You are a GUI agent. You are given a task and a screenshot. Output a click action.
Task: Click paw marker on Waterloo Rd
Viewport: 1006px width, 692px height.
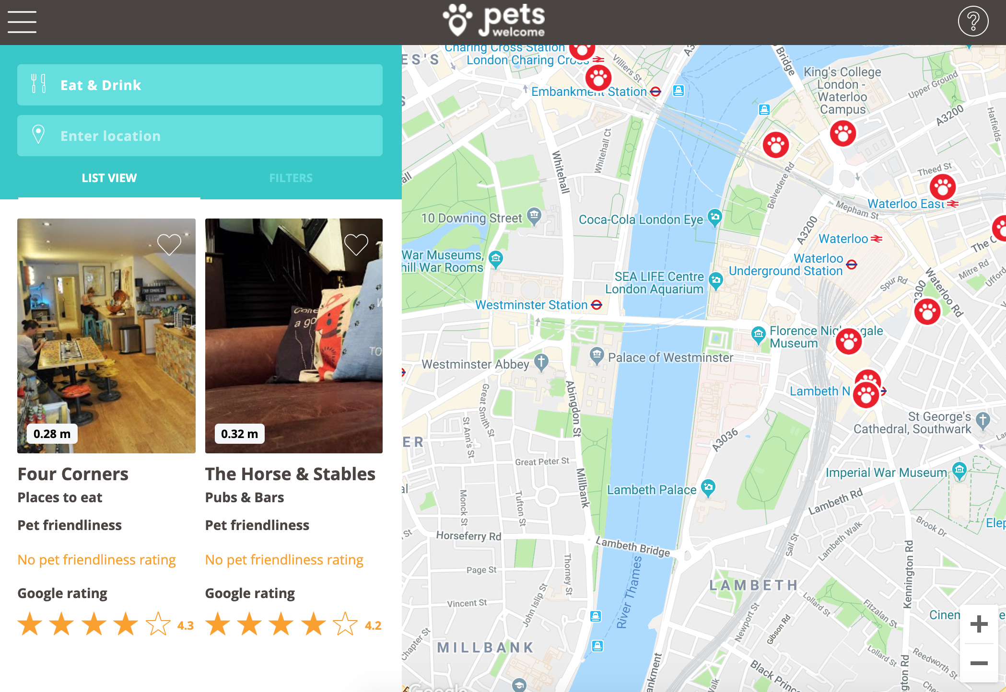coord(927,312)
